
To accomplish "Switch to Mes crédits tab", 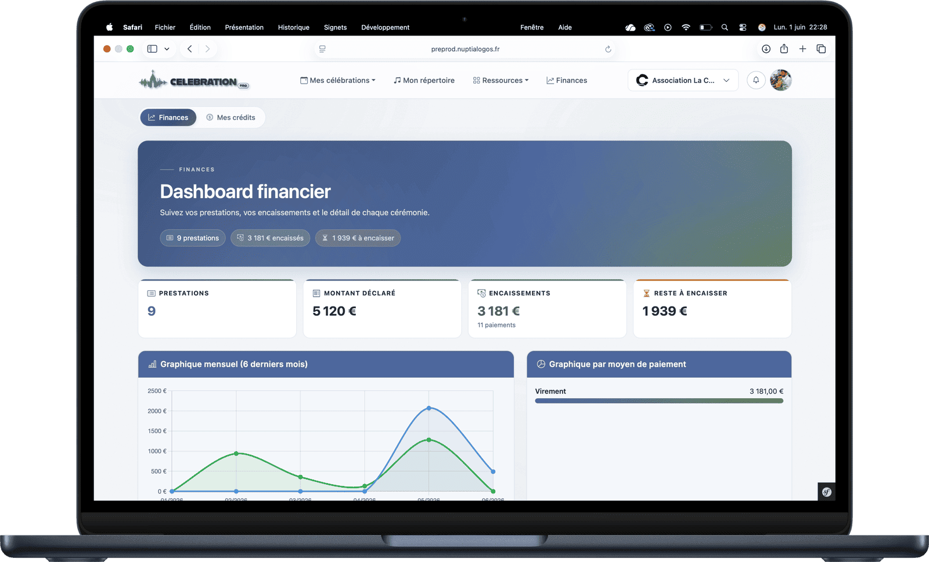I will [231, 117].
